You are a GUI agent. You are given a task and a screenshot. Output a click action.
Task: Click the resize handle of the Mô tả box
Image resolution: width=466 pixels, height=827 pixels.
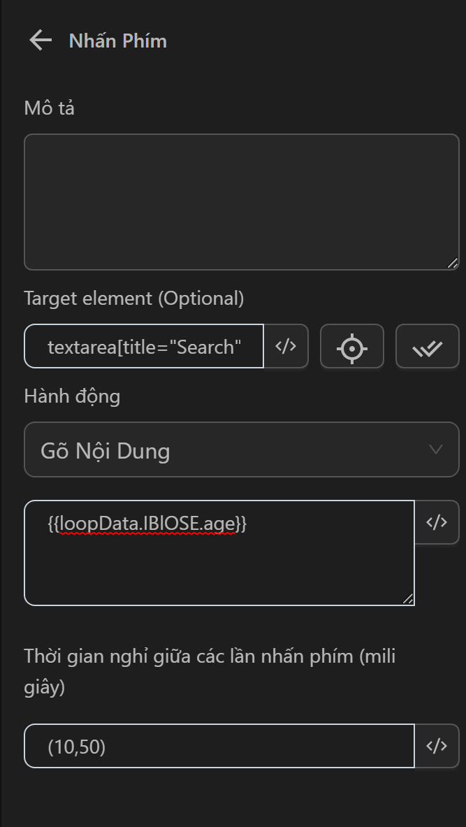tap(452, 263)
